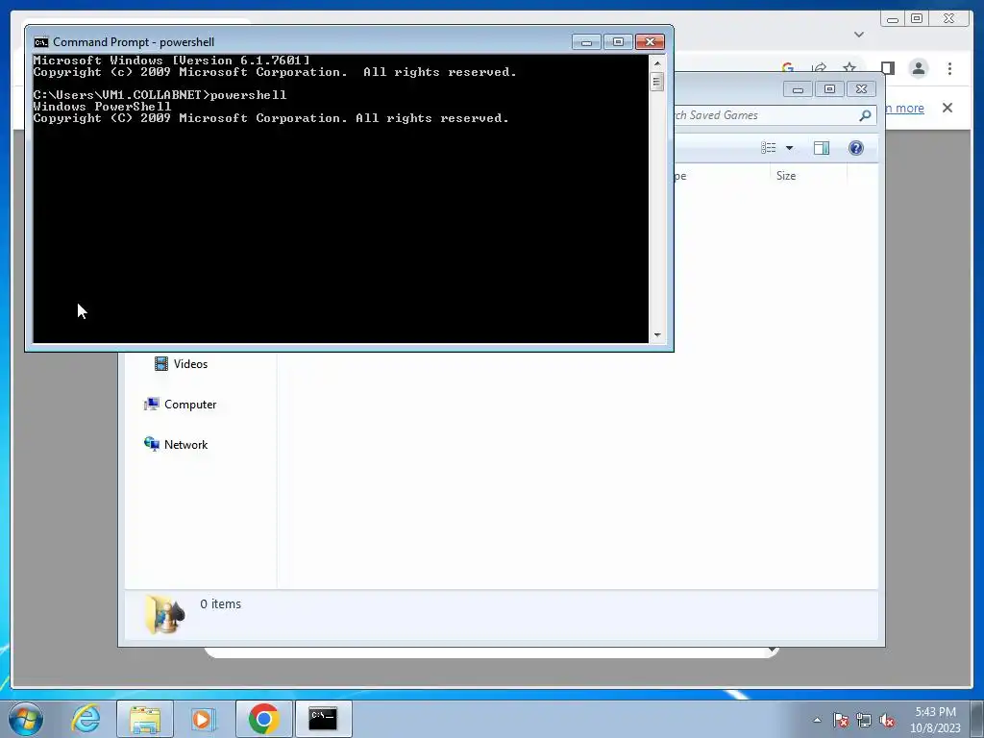Open Explorer help icon
Image resolution: width=984 pixels, height=738 pixels.
click(x=856, y=147)
